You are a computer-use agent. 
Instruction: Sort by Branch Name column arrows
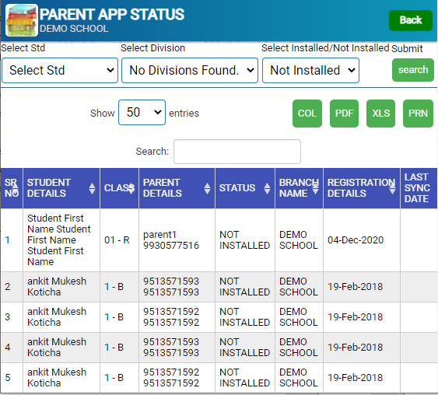[315, 188]
